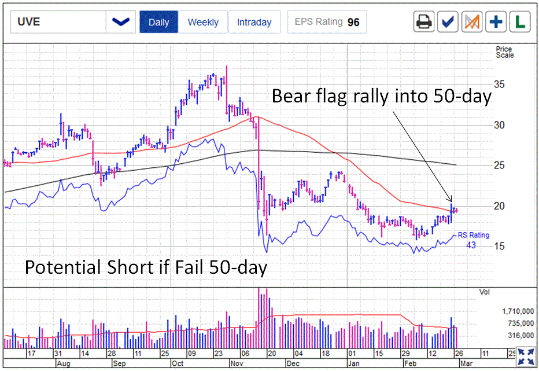
Task: Click the 06 date label on the time axis
Action: click(x=245, y=354)
